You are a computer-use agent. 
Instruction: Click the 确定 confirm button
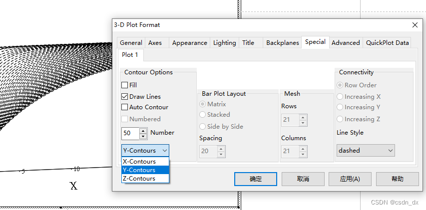click(x=256, y=179)
